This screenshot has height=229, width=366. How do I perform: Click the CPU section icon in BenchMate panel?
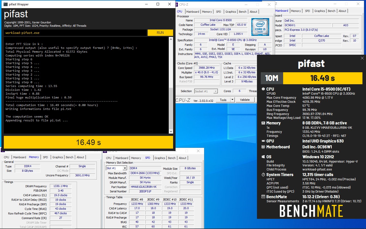pos(263,89)
